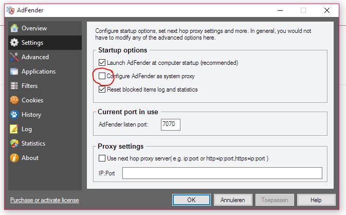Screen dimensions: 346x215
Task: Click the Overview house icon
Action: (x=14, y=28)
